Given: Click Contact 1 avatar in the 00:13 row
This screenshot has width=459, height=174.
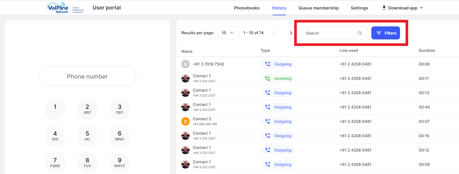Looking at the screenshot, I should [x=185, y=93].
